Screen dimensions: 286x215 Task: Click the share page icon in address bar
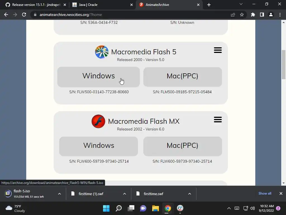233,15
